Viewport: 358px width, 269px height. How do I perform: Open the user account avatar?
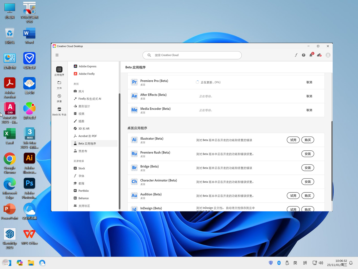tap(328, 55)
